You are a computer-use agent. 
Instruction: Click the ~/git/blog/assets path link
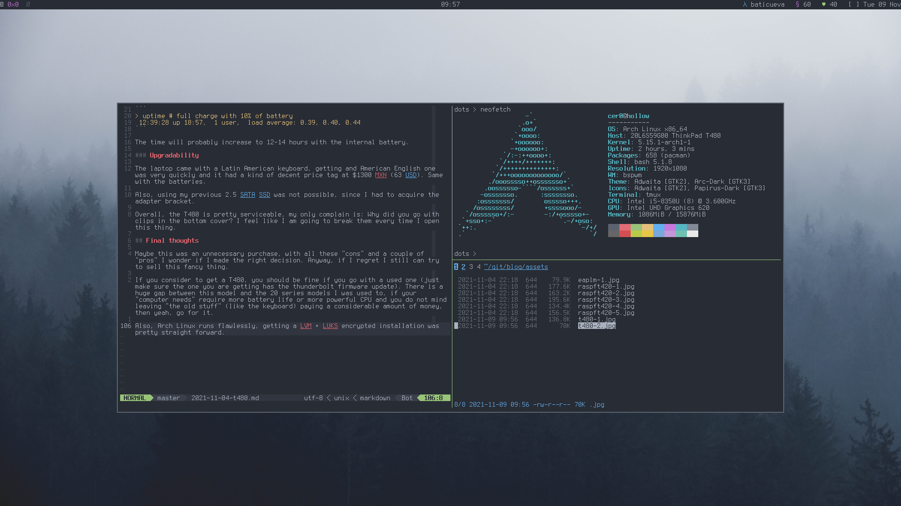(516, 267)
